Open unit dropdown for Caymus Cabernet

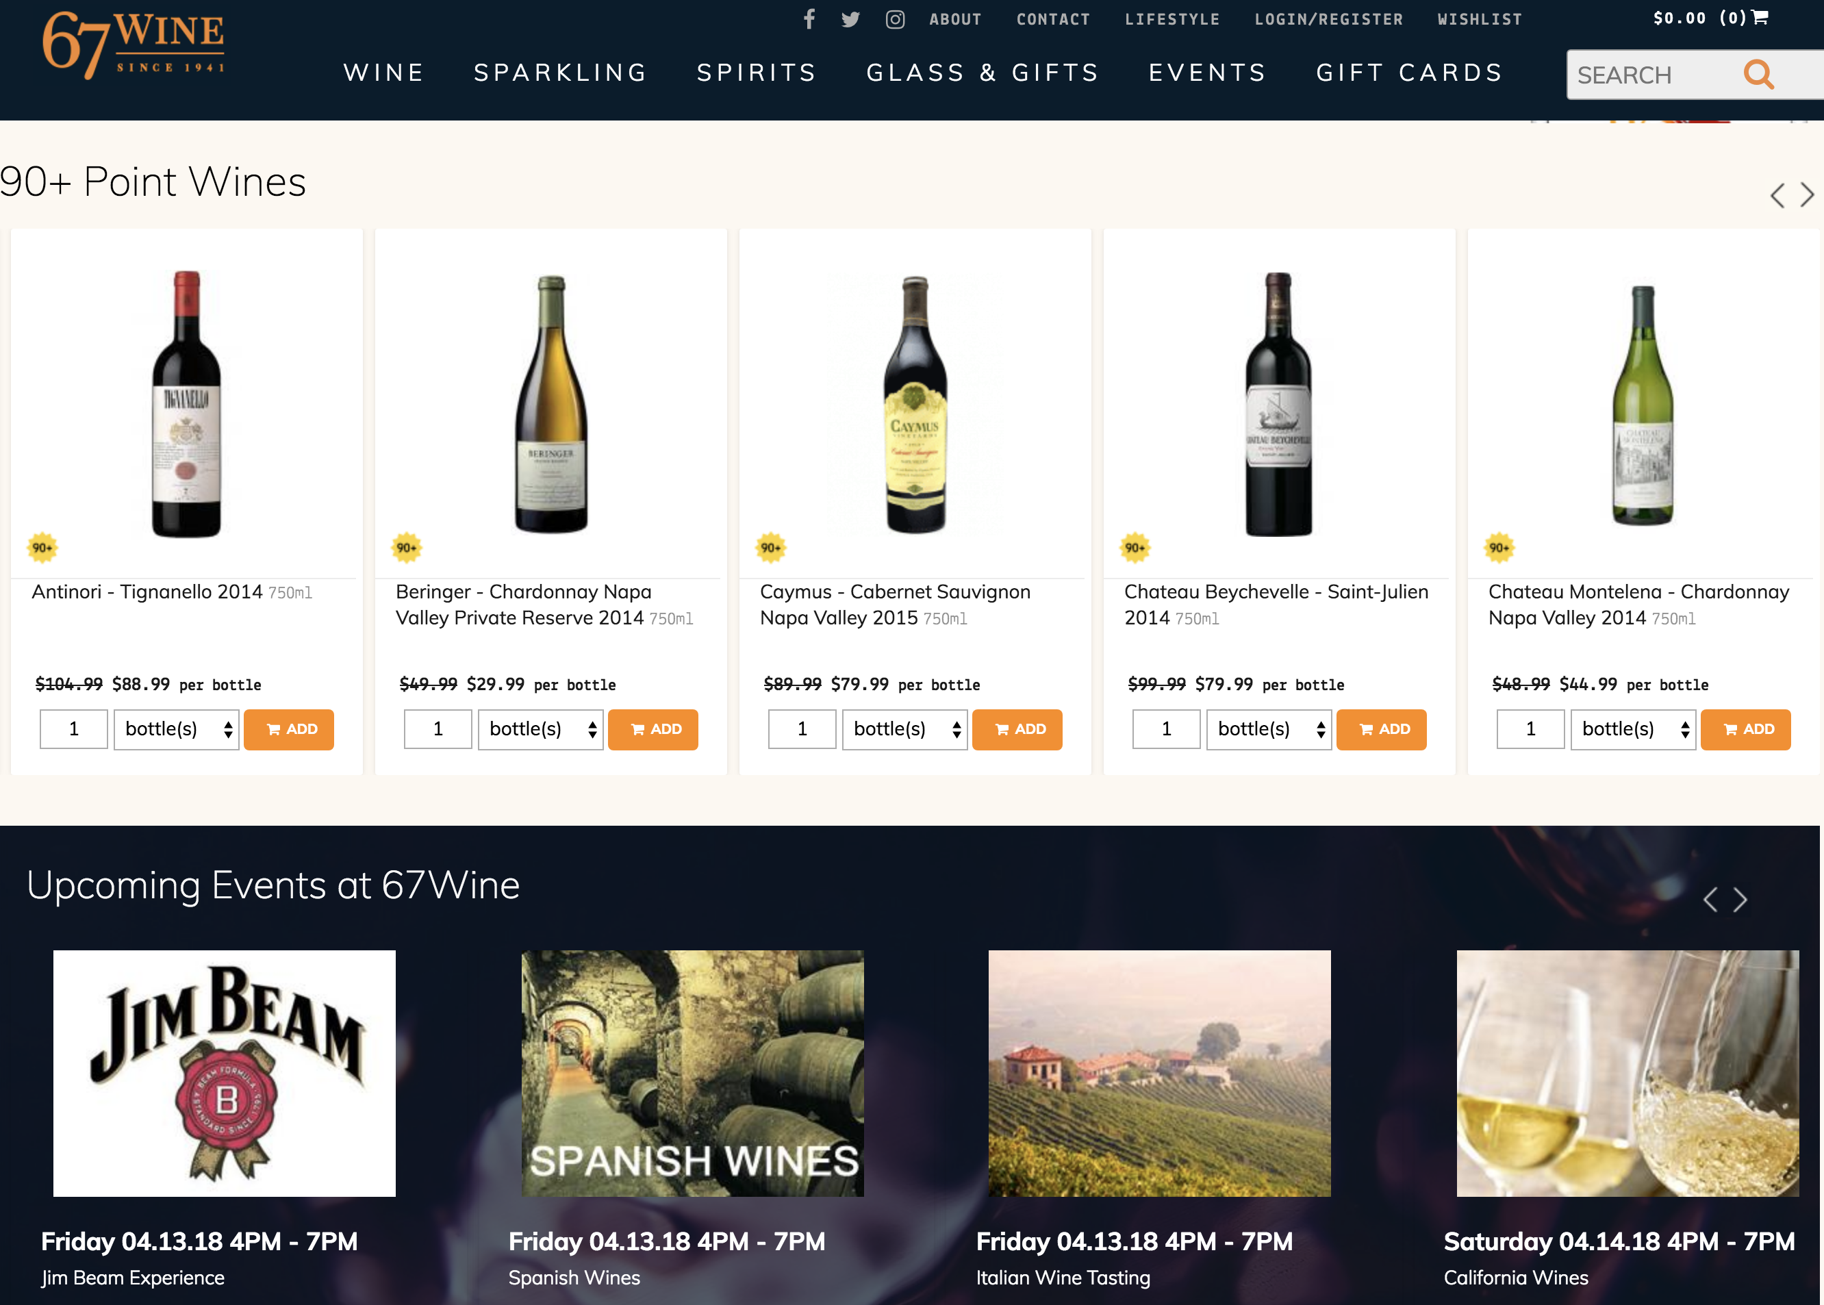coord(904,728)
